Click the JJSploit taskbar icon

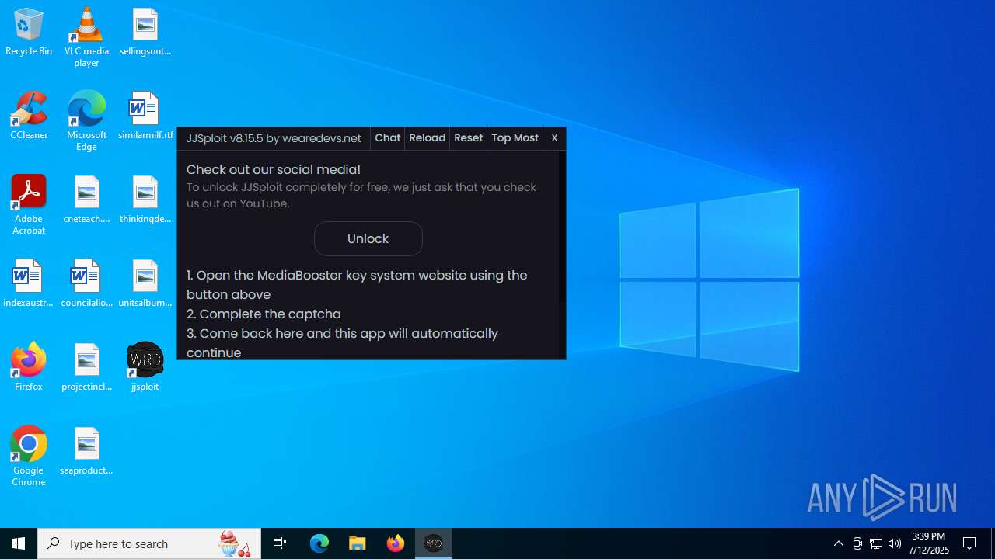click(434, 543)
